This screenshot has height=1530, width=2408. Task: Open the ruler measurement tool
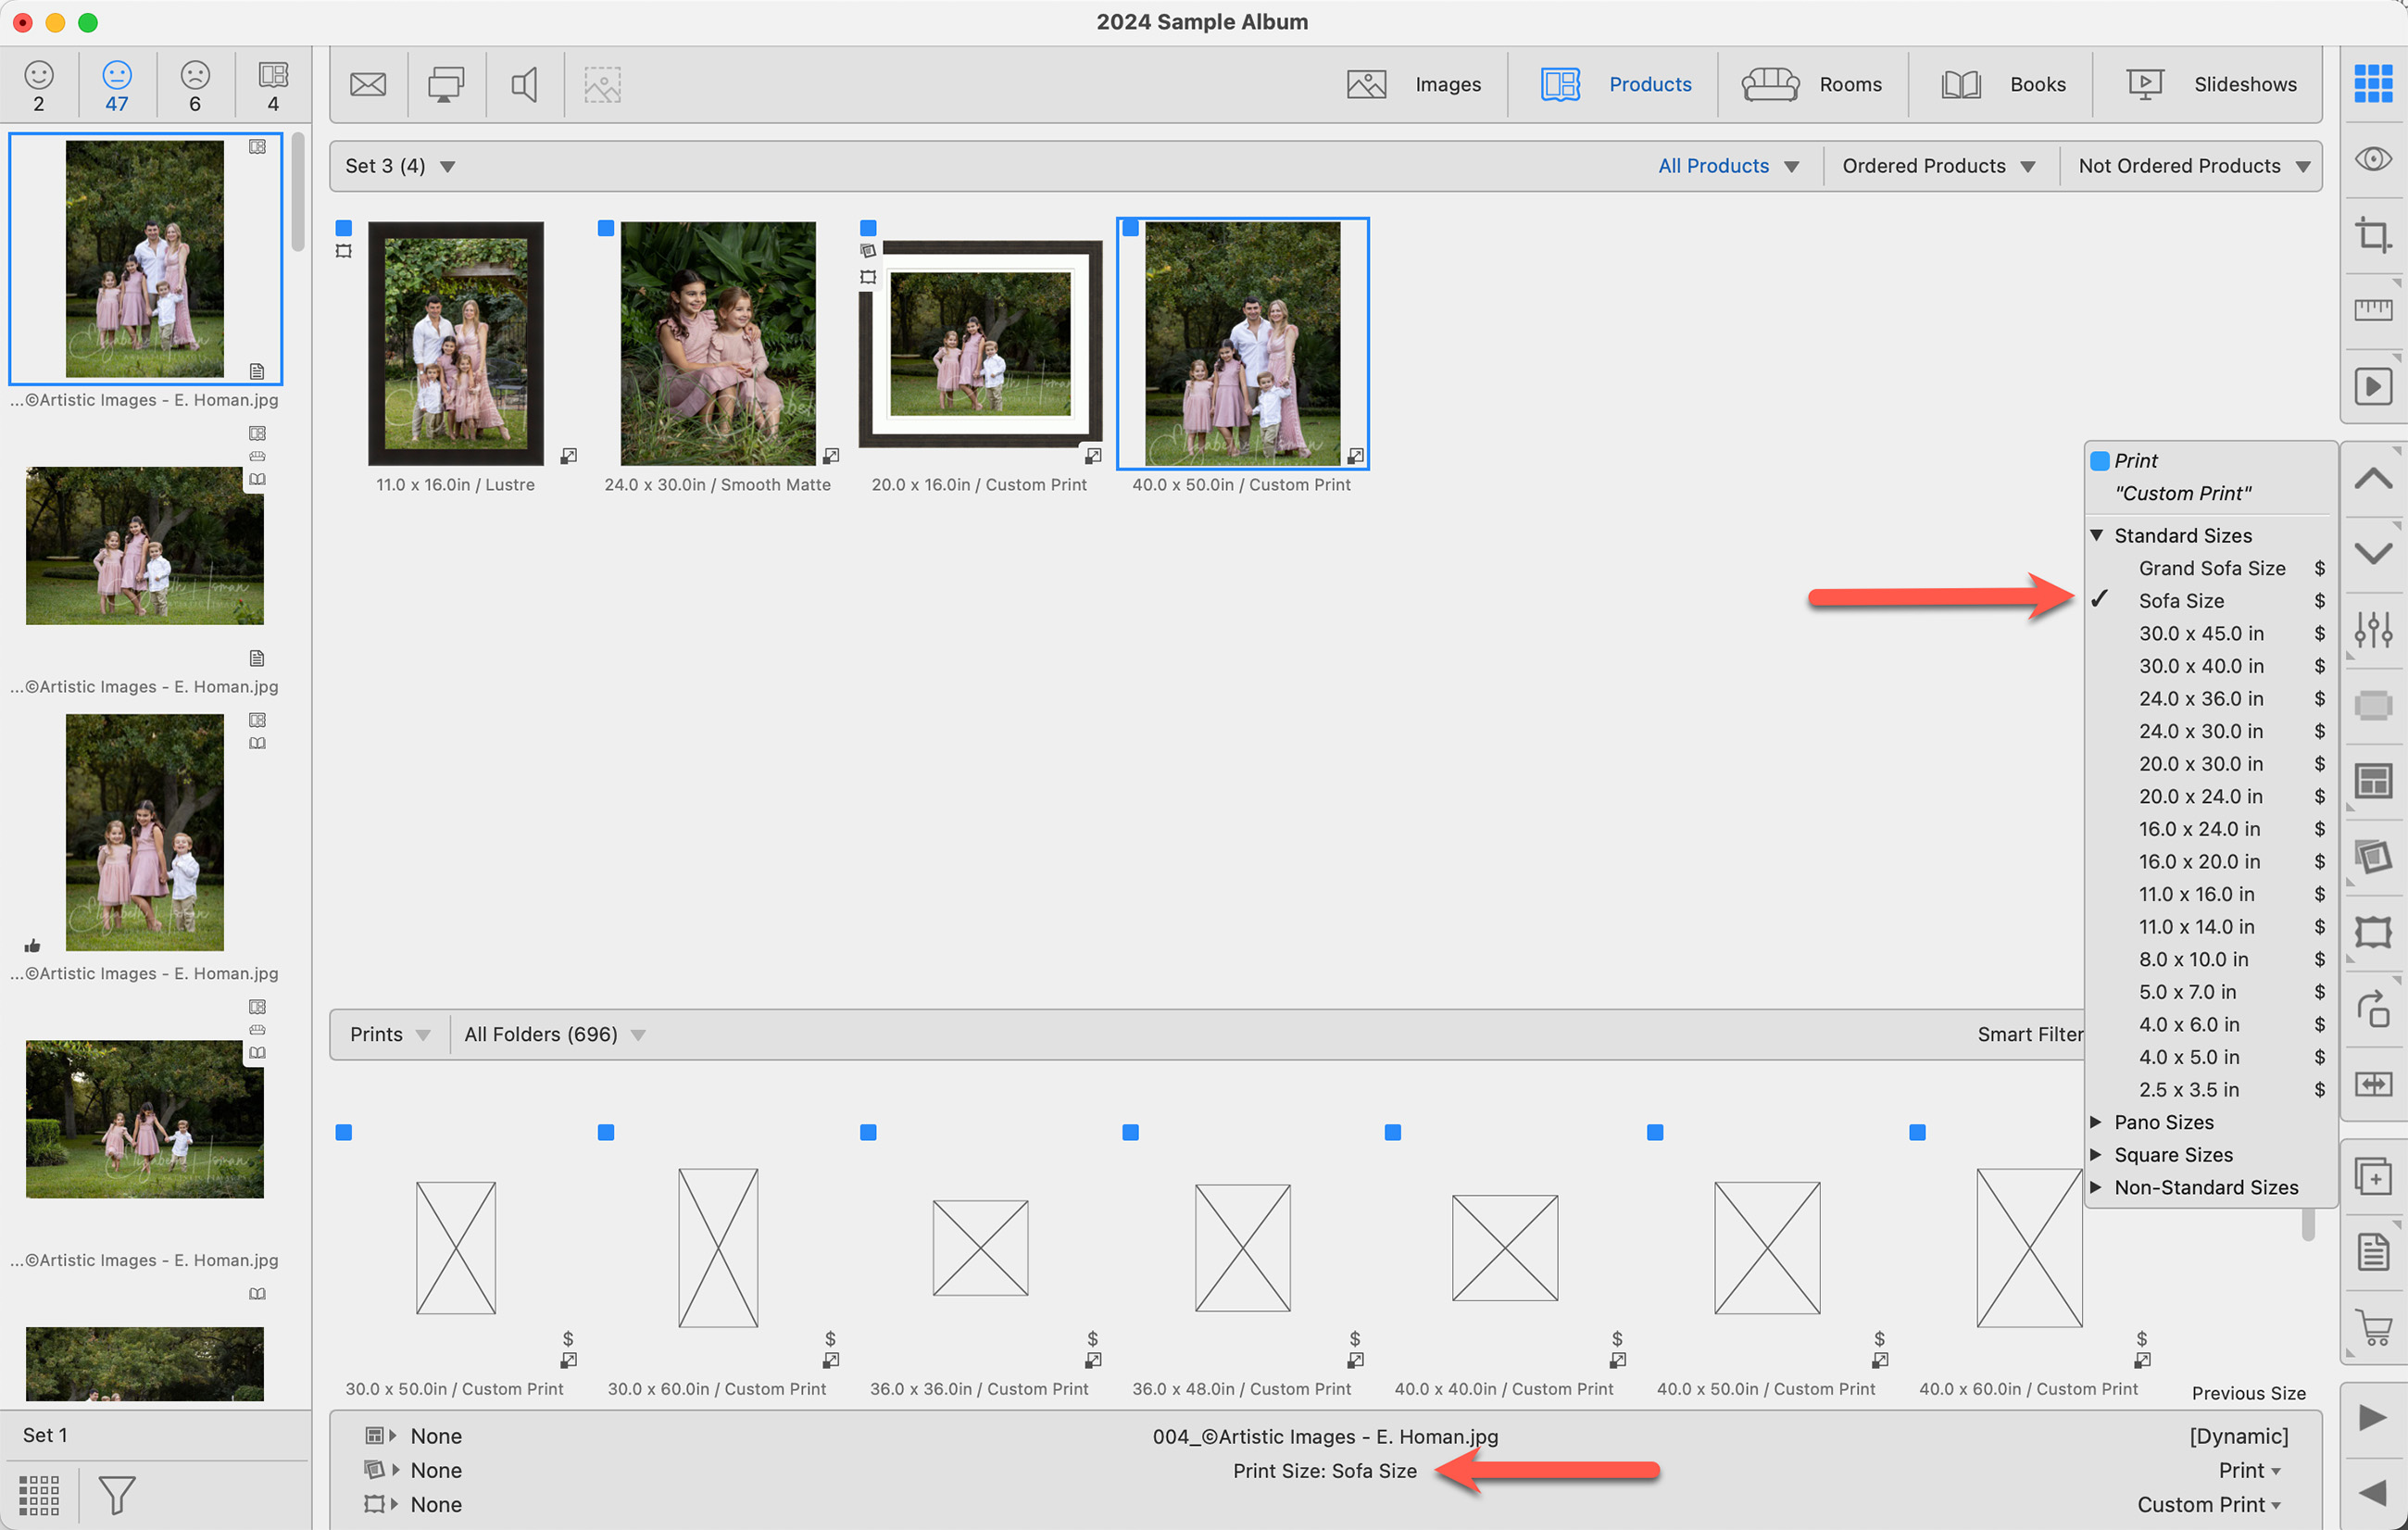pyautogui.click(x=2372, y=309)
